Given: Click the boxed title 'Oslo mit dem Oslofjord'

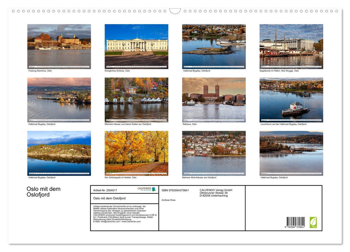Looking at the screenshot, I should (x=109, y=198).
